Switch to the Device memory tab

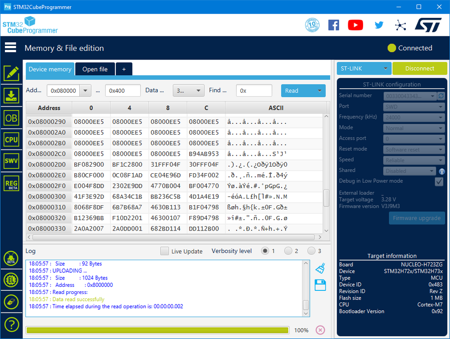[50, 69]
